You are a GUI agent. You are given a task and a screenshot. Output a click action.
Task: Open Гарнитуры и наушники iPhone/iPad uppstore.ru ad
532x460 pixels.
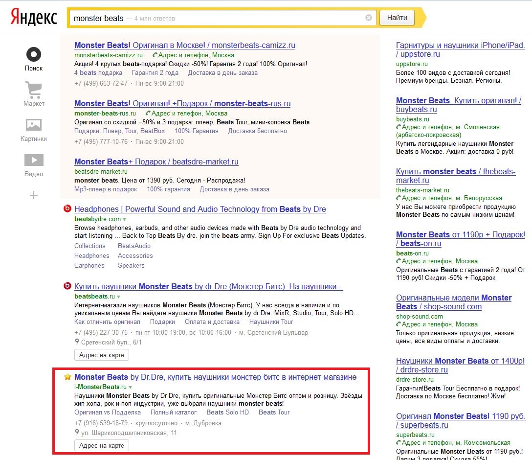461,49
